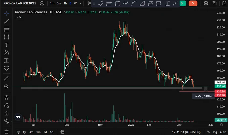Select rectangle tool in floating toolbar
The height and width of the screenshot is (135, 228).
point(117,3)
